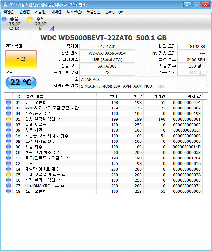The width and height of the screenshot is (212, 251).
Task: Click the supported features field with S.M.A.R.T.
Action: (143, 86)
